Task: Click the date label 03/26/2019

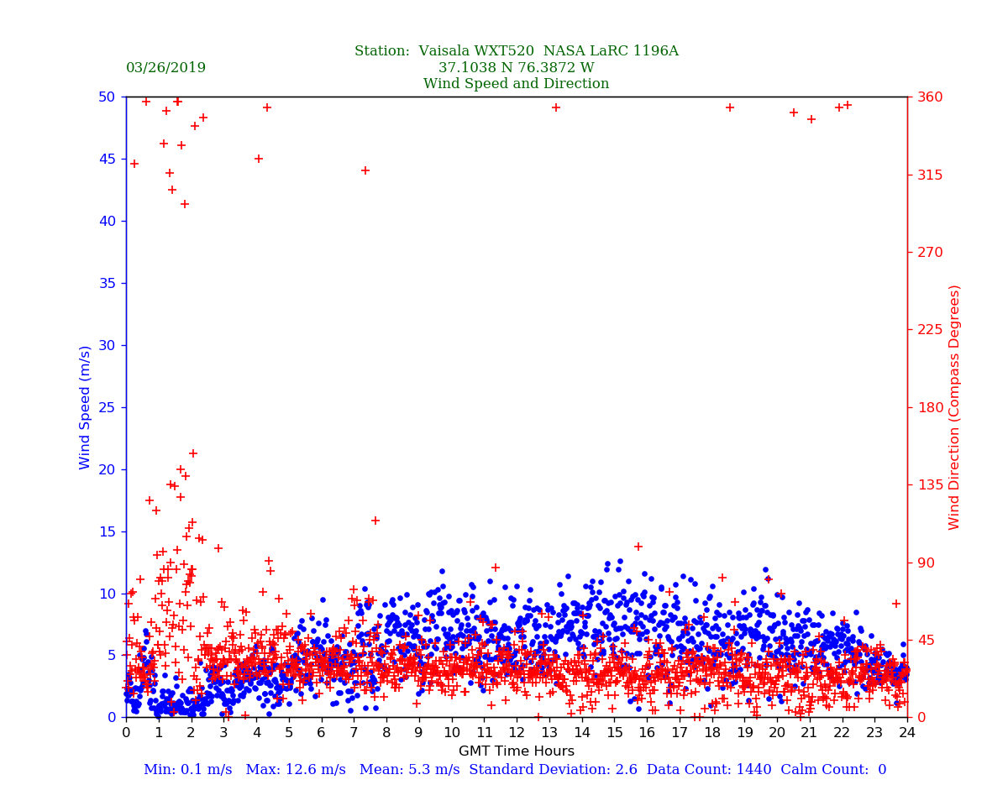Action: (165, 68)
